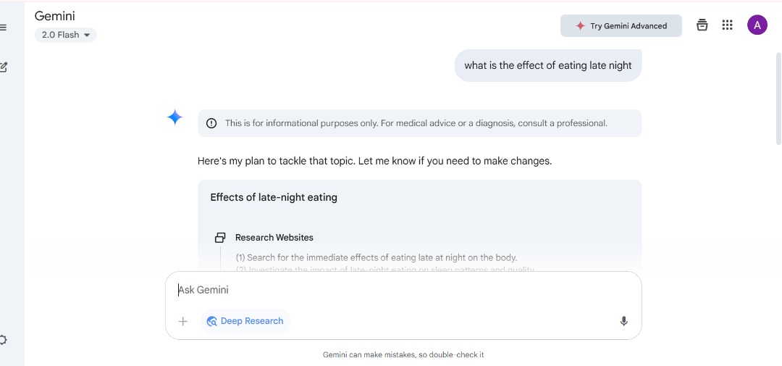
Task: Open the Google apps grid icon
Action: [x=727, y=25]
